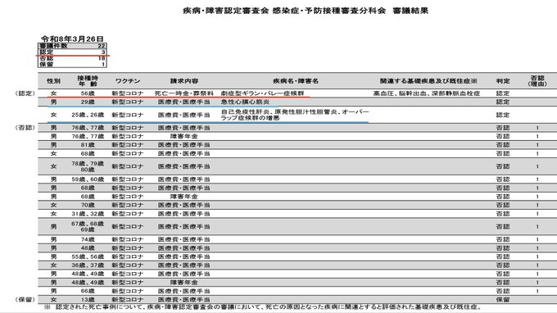Select 急性心膜心筋炎 disease name
The width and height of the screenshot is (557, 313).
(x=245, y=102)
